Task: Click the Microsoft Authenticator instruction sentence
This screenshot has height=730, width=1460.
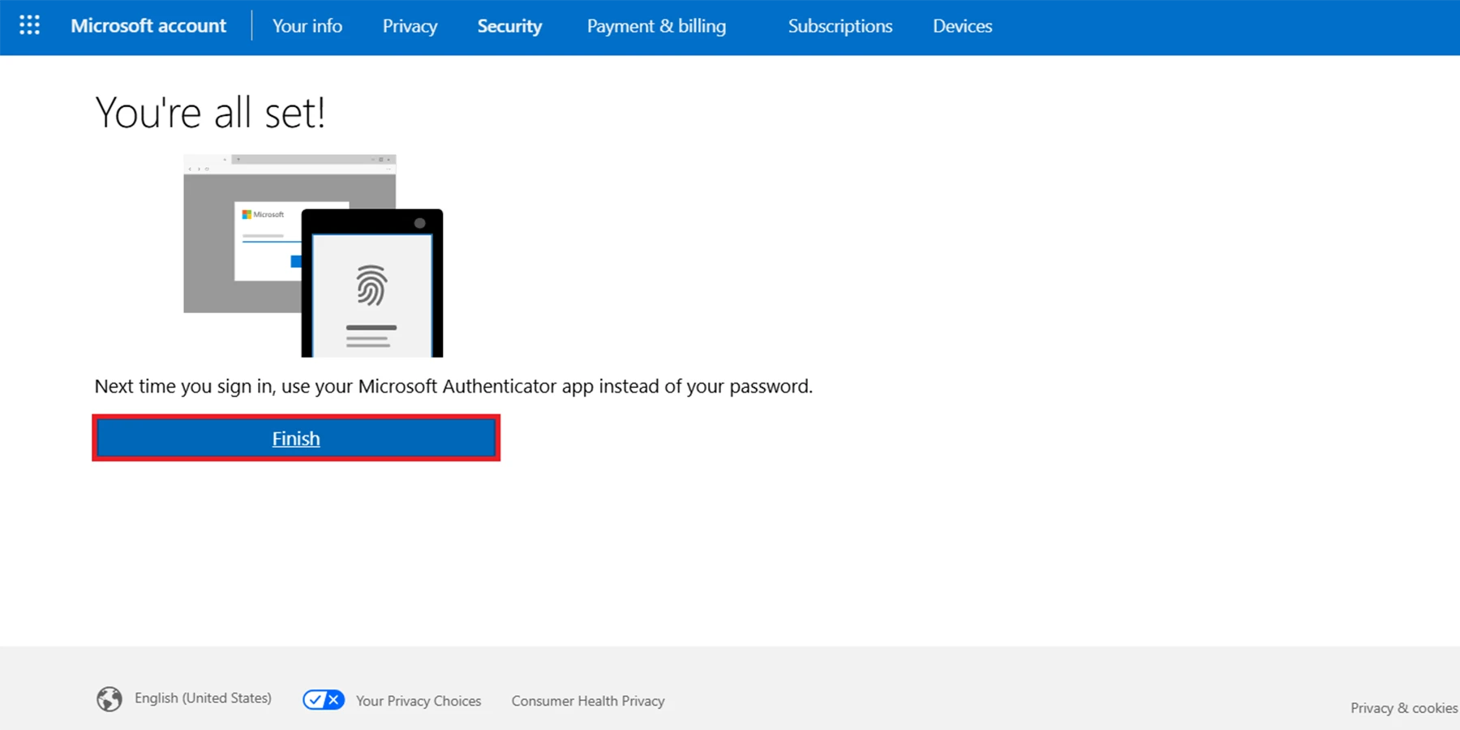Action: [x=453, y=386]
